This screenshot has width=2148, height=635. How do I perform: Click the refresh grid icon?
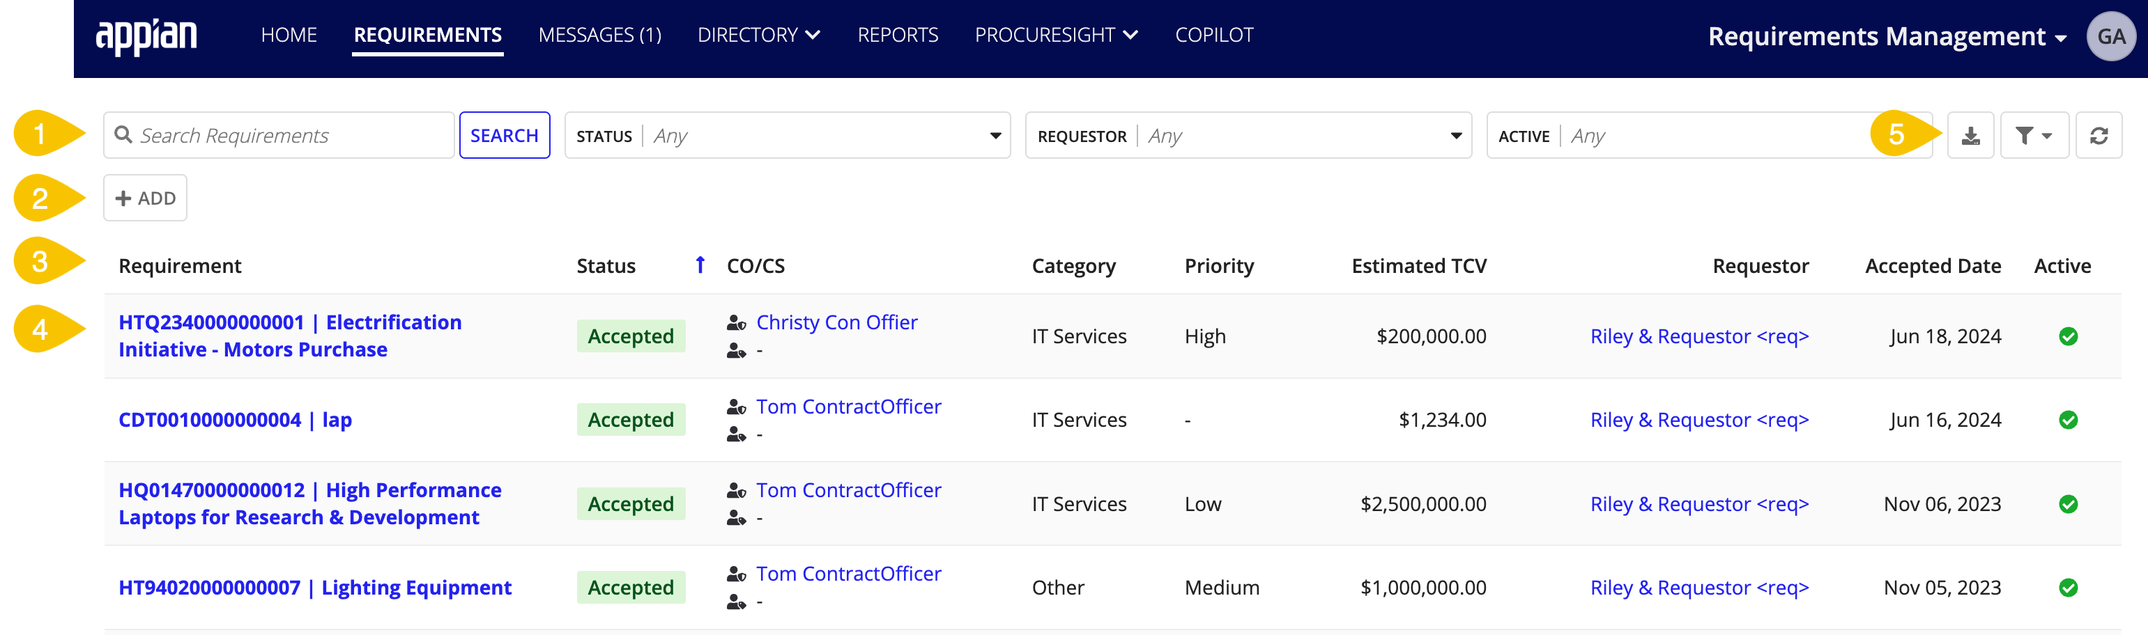(x=2098, y=135)
